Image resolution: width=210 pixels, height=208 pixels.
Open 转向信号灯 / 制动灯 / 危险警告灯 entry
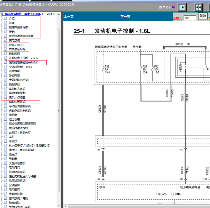click(x=29, y=145)
